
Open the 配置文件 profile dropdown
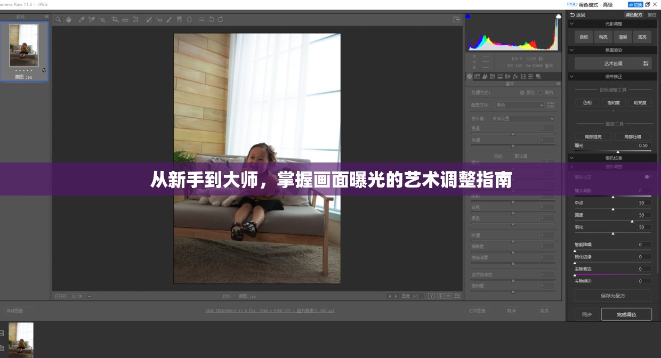point(520,105)
